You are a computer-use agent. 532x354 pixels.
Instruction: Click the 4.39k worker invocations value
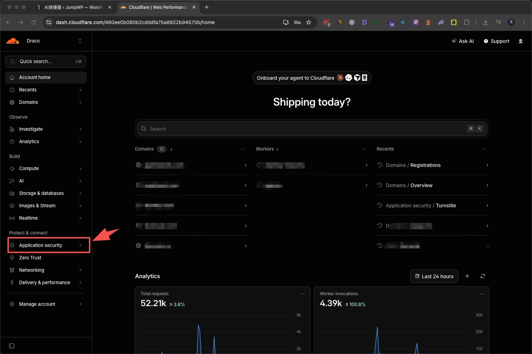click(x=331, y=303)
